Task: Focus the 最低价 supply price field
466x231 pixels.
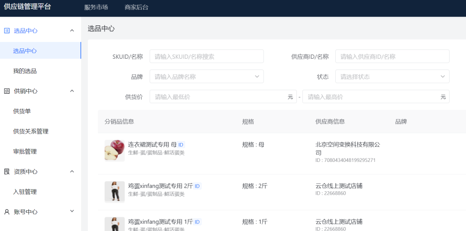Action: click(223, 97)
